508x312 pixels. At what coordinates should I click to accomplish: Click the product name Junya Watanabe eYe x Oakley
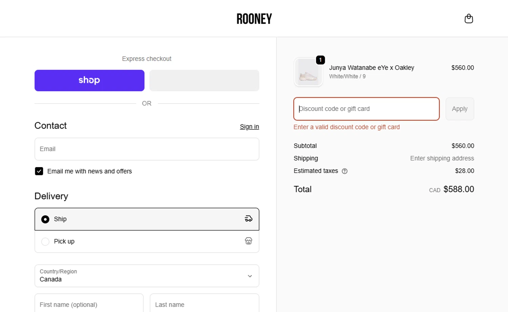click(372, 68)
